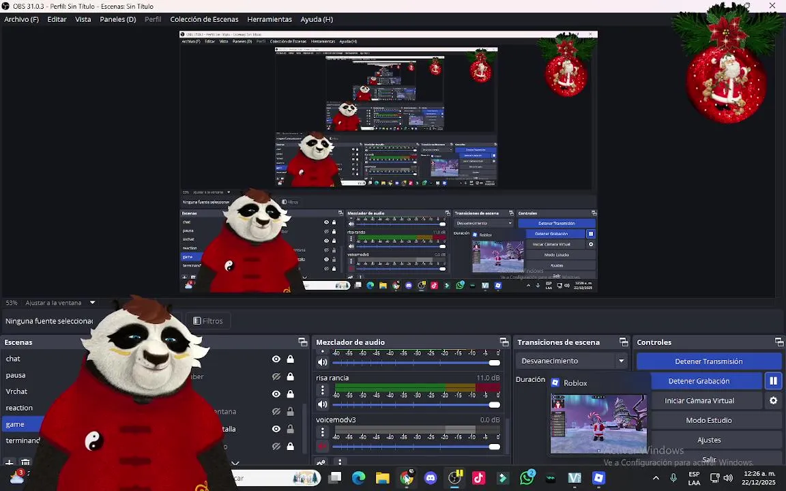Image resolution: width=786 pixels, height=491 pixels.
Task: Open virtual camera settings gear
Action: tap(774, 400)
